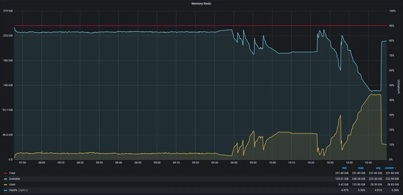Toggle the Used series in the legend
The width and height of the screenshot is (403, 195).
coord(12,184)
